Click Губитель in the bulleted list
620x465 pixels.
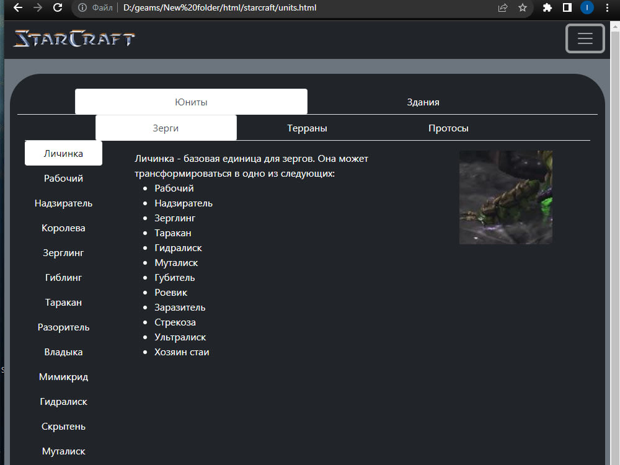coord(174,278)
